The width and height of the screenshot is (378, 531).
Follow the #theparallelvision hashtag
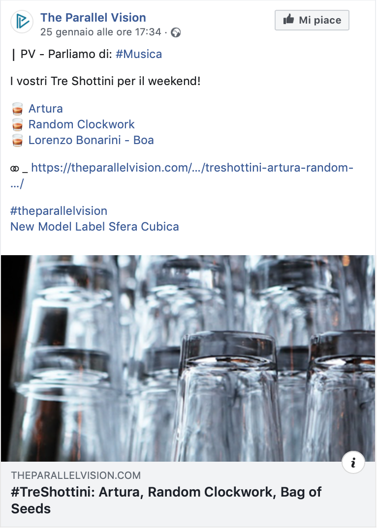[x=59, y=211]
